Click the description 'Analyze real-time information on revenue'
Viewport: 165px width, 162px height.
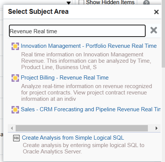coord(86,93)
